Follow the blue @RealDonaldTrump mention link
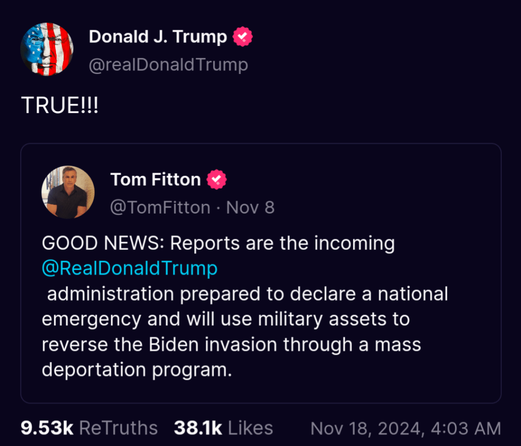521x446 pixels. [x=129, y=268]
